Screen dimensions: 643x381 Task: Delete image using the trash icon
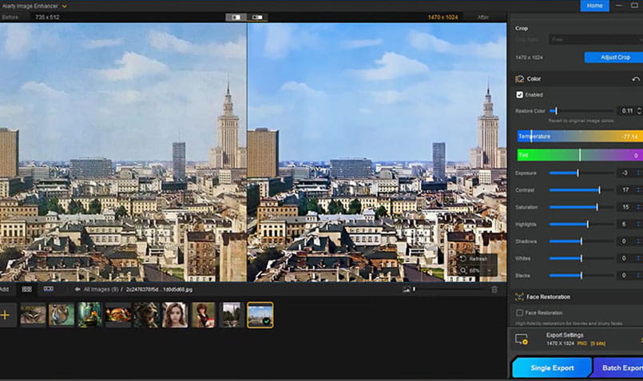coord(494,289)
